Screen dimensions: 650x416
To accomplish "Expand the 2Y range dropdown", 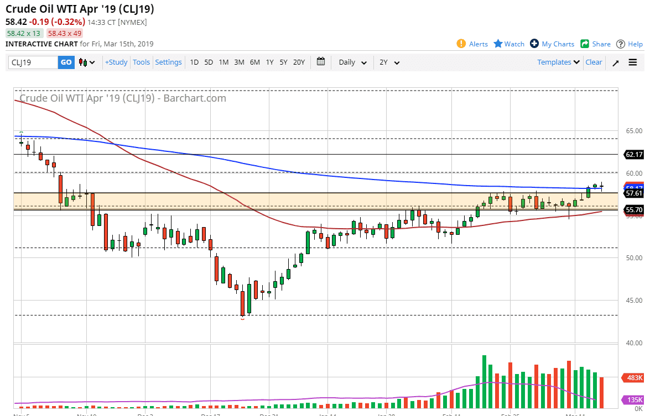I will [x=390, y=62].
